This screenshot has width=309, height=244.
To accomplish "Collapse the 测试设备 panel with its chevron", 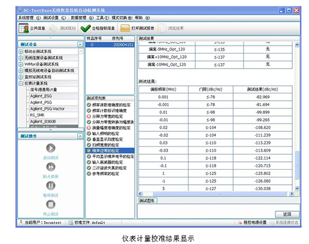I will pyautogui.click(x=80, y=44).
